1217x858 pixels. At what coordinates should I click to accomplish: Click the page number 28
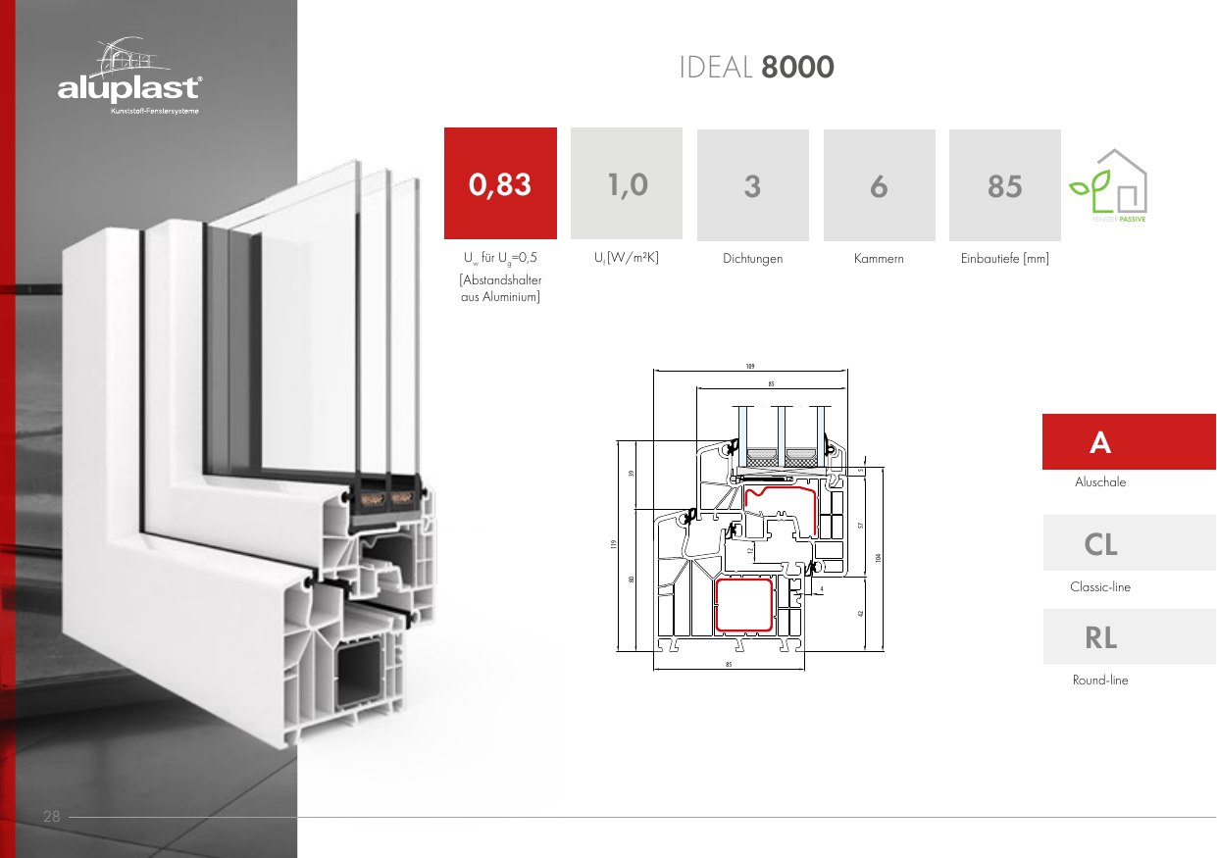(x=52, y=816)
